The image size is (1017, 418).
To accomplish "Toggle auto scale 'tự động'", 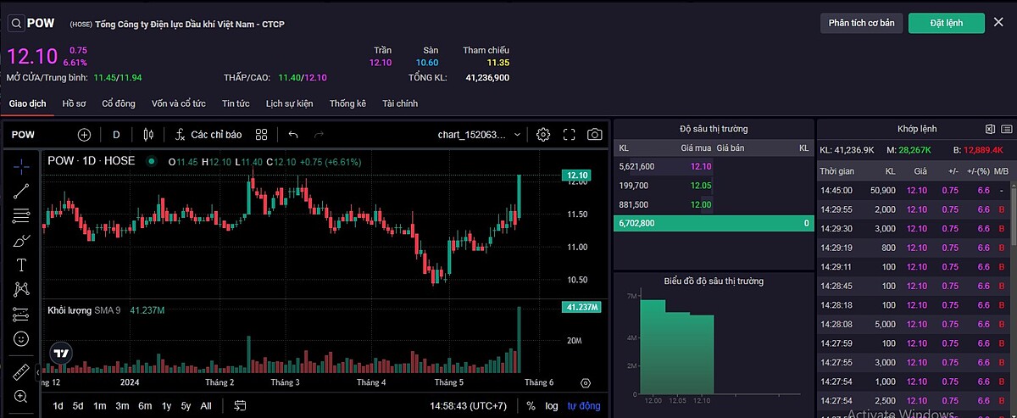I will click(x=584, y=406).
